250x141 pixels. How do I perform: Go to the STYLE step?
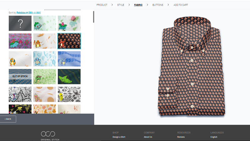tap(121, 5)
